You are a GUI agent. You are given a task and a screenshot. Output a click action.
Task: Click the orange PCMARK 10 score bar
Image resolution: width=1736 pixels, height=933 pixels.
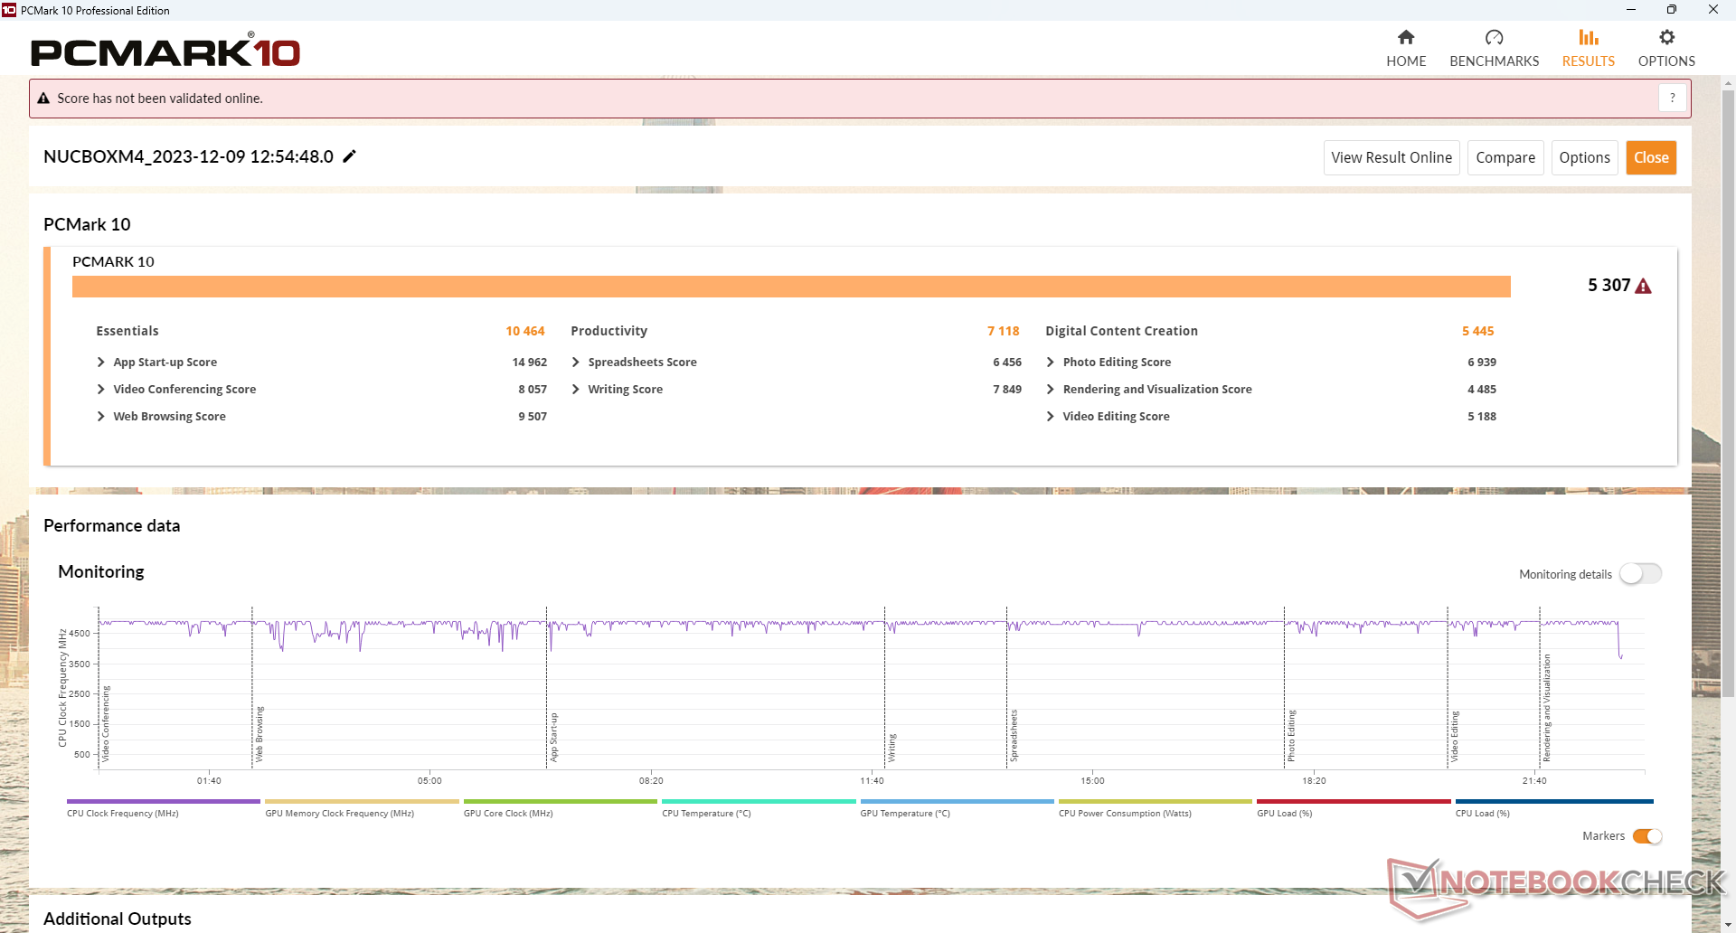[791, 287]
